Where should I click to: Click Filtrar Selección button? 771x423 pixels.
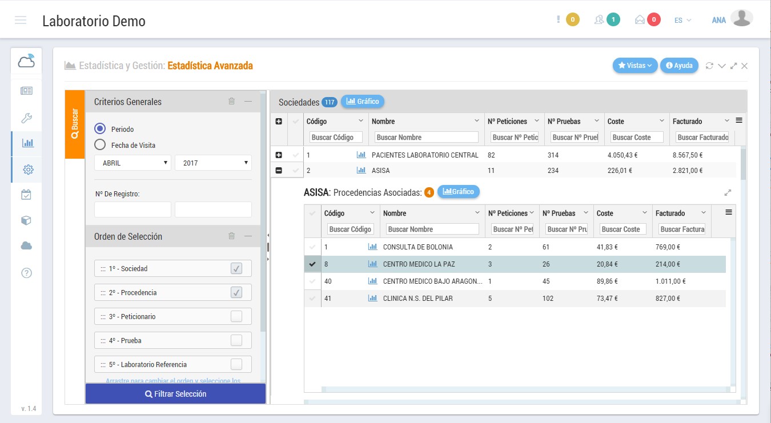point(176,394)
